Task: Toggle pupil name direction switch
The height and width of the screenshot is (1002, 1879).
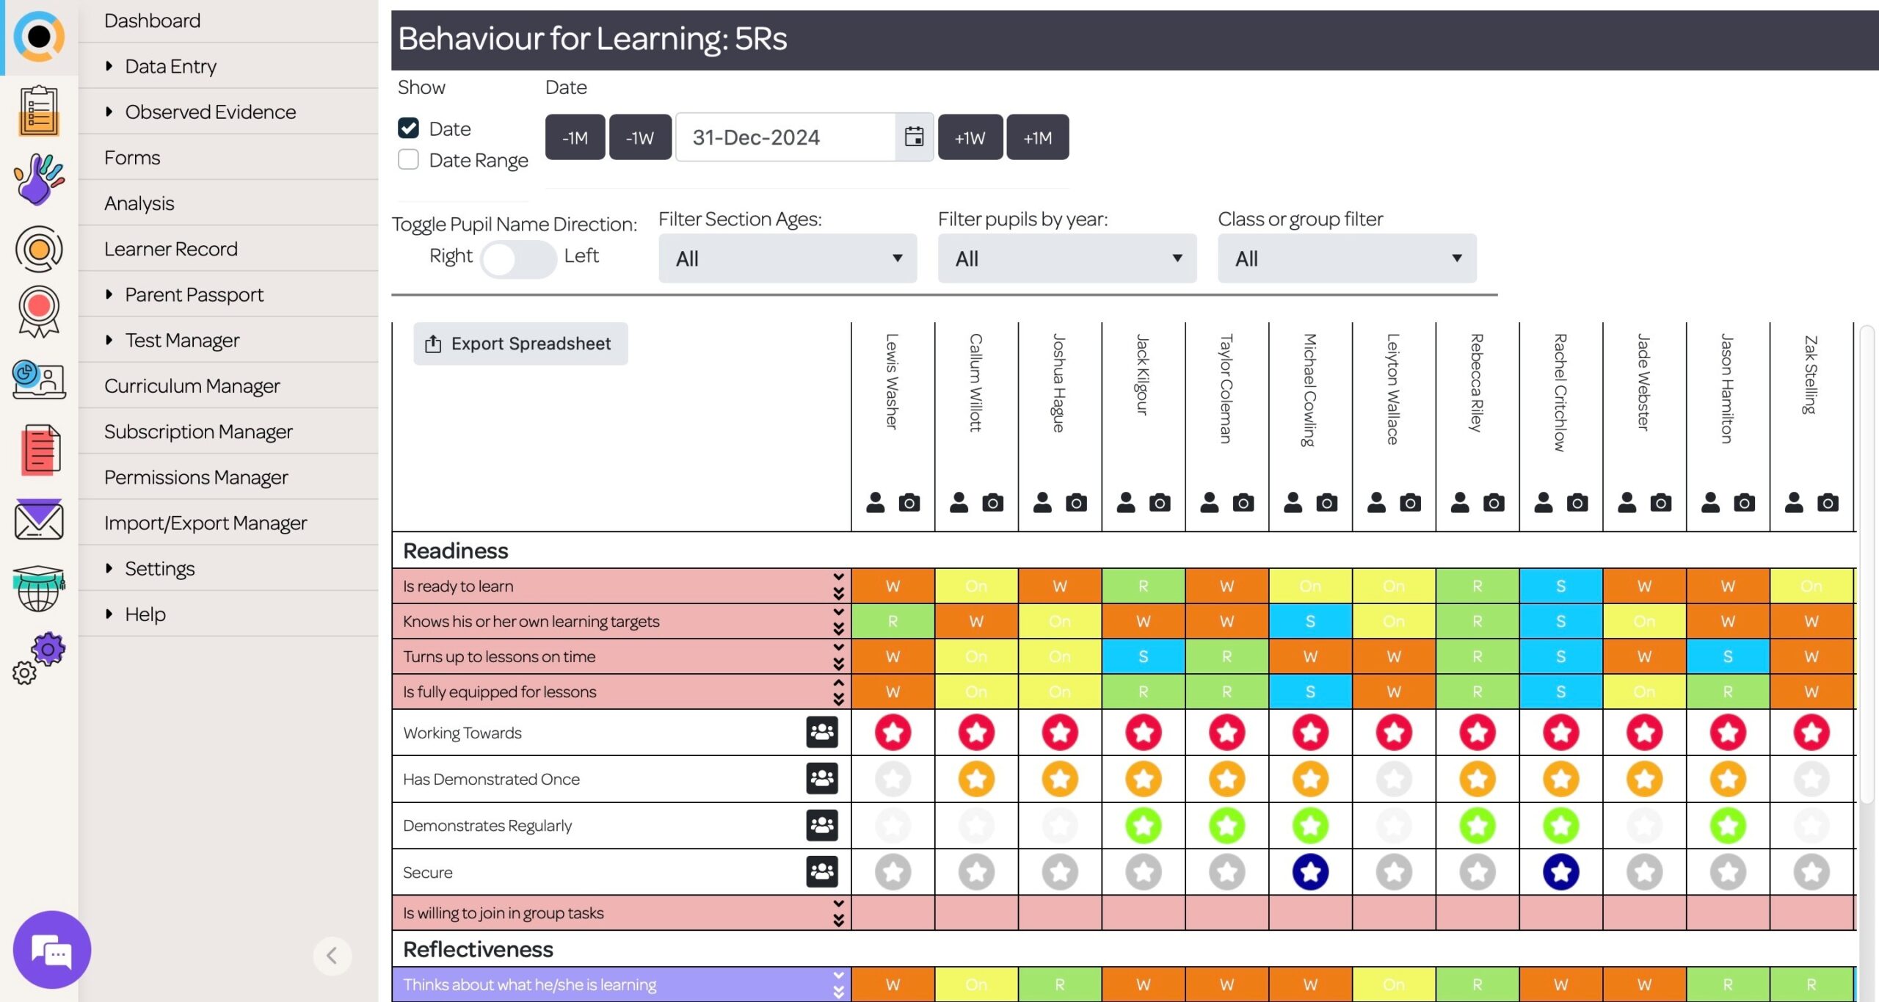Action: click(518, 258)
